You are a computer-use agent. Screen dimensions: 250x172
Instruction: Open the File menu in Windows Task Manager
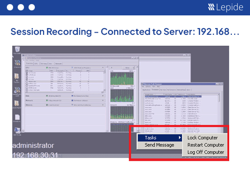(x=143, y=86)
